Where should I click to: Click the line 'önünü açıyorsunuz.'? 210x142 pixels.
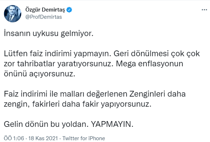point(40,74)
